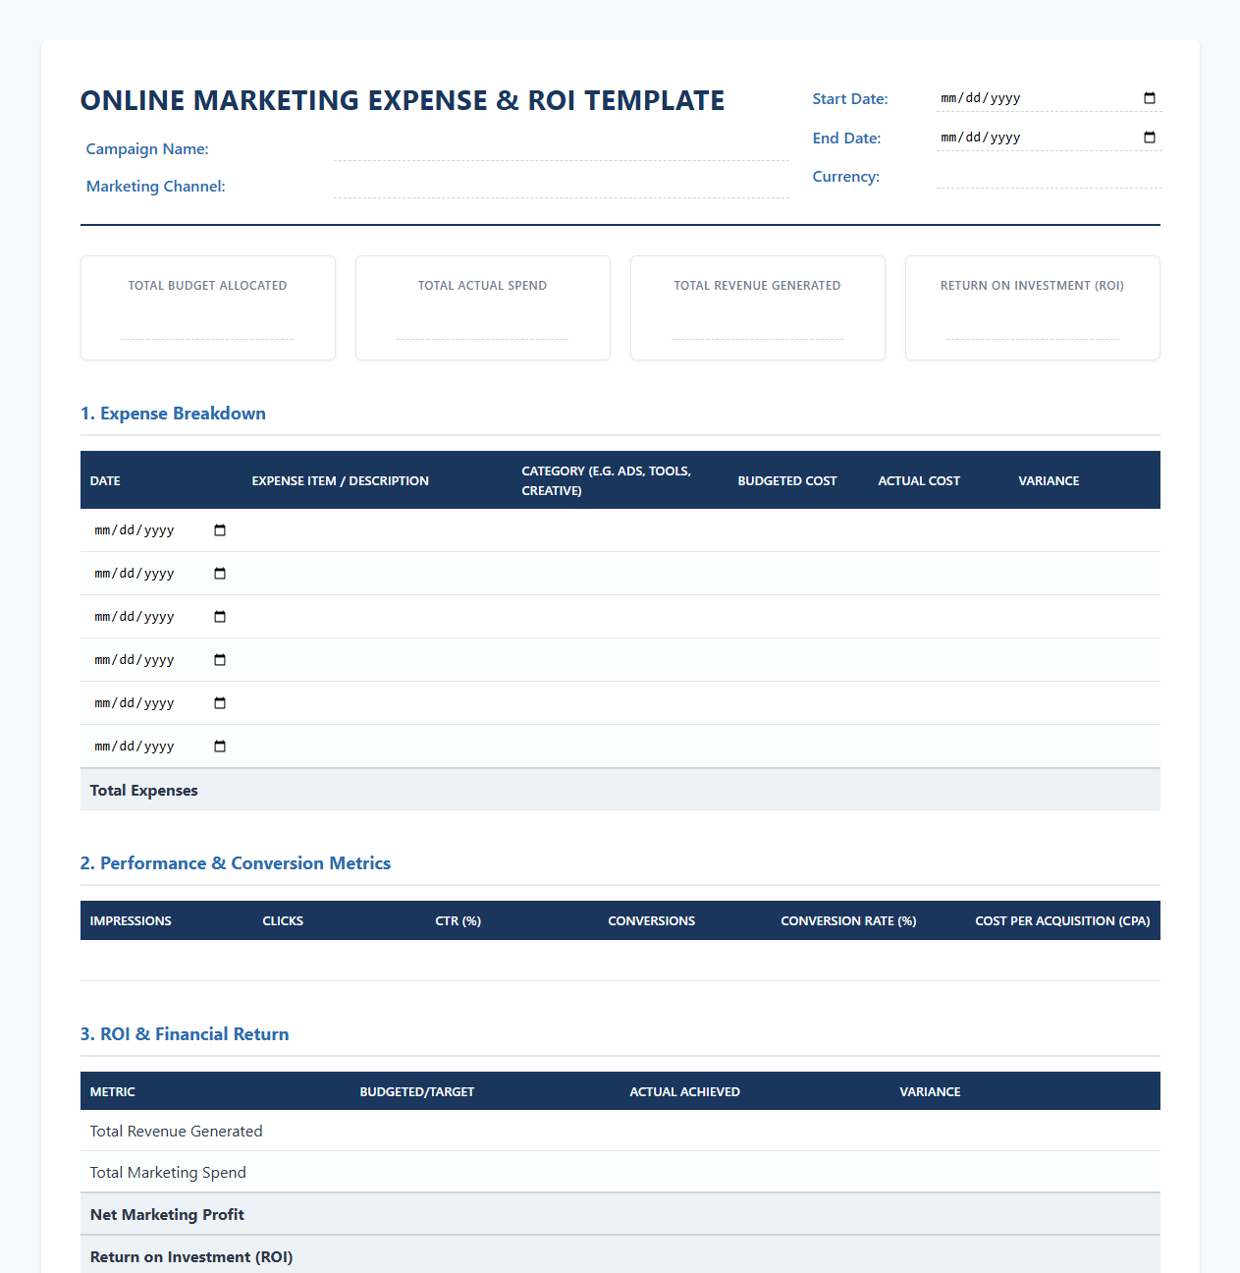Select the 'Return on Investment (ROI)' table row label
Screen dimensions: 1240x1273
[x=191, y=1257]
